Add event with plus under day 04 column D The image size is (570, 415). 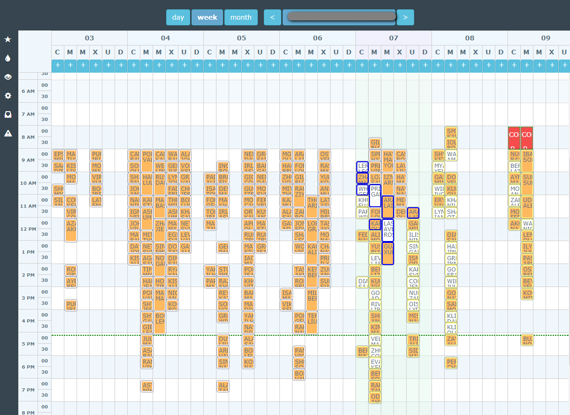point(197,66)
